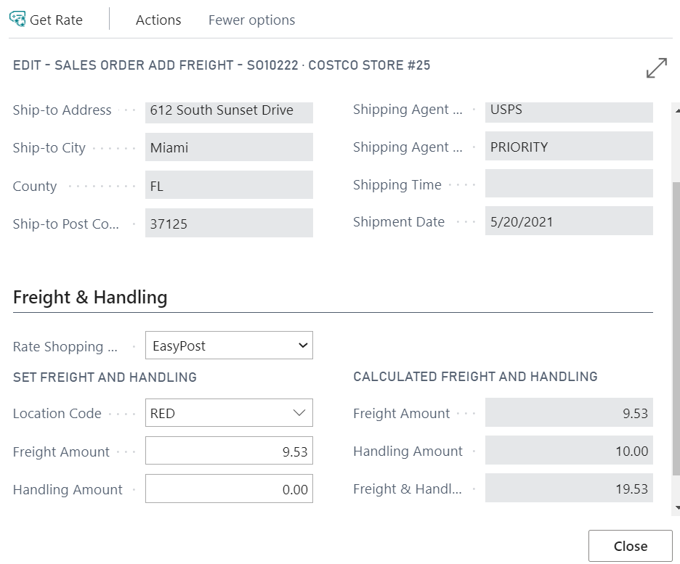Click the empty Shipping Time field

[569, 184]
